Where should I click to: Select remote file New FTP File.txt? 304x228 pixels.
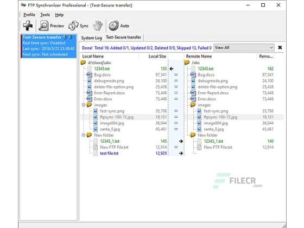pos(218,147)
